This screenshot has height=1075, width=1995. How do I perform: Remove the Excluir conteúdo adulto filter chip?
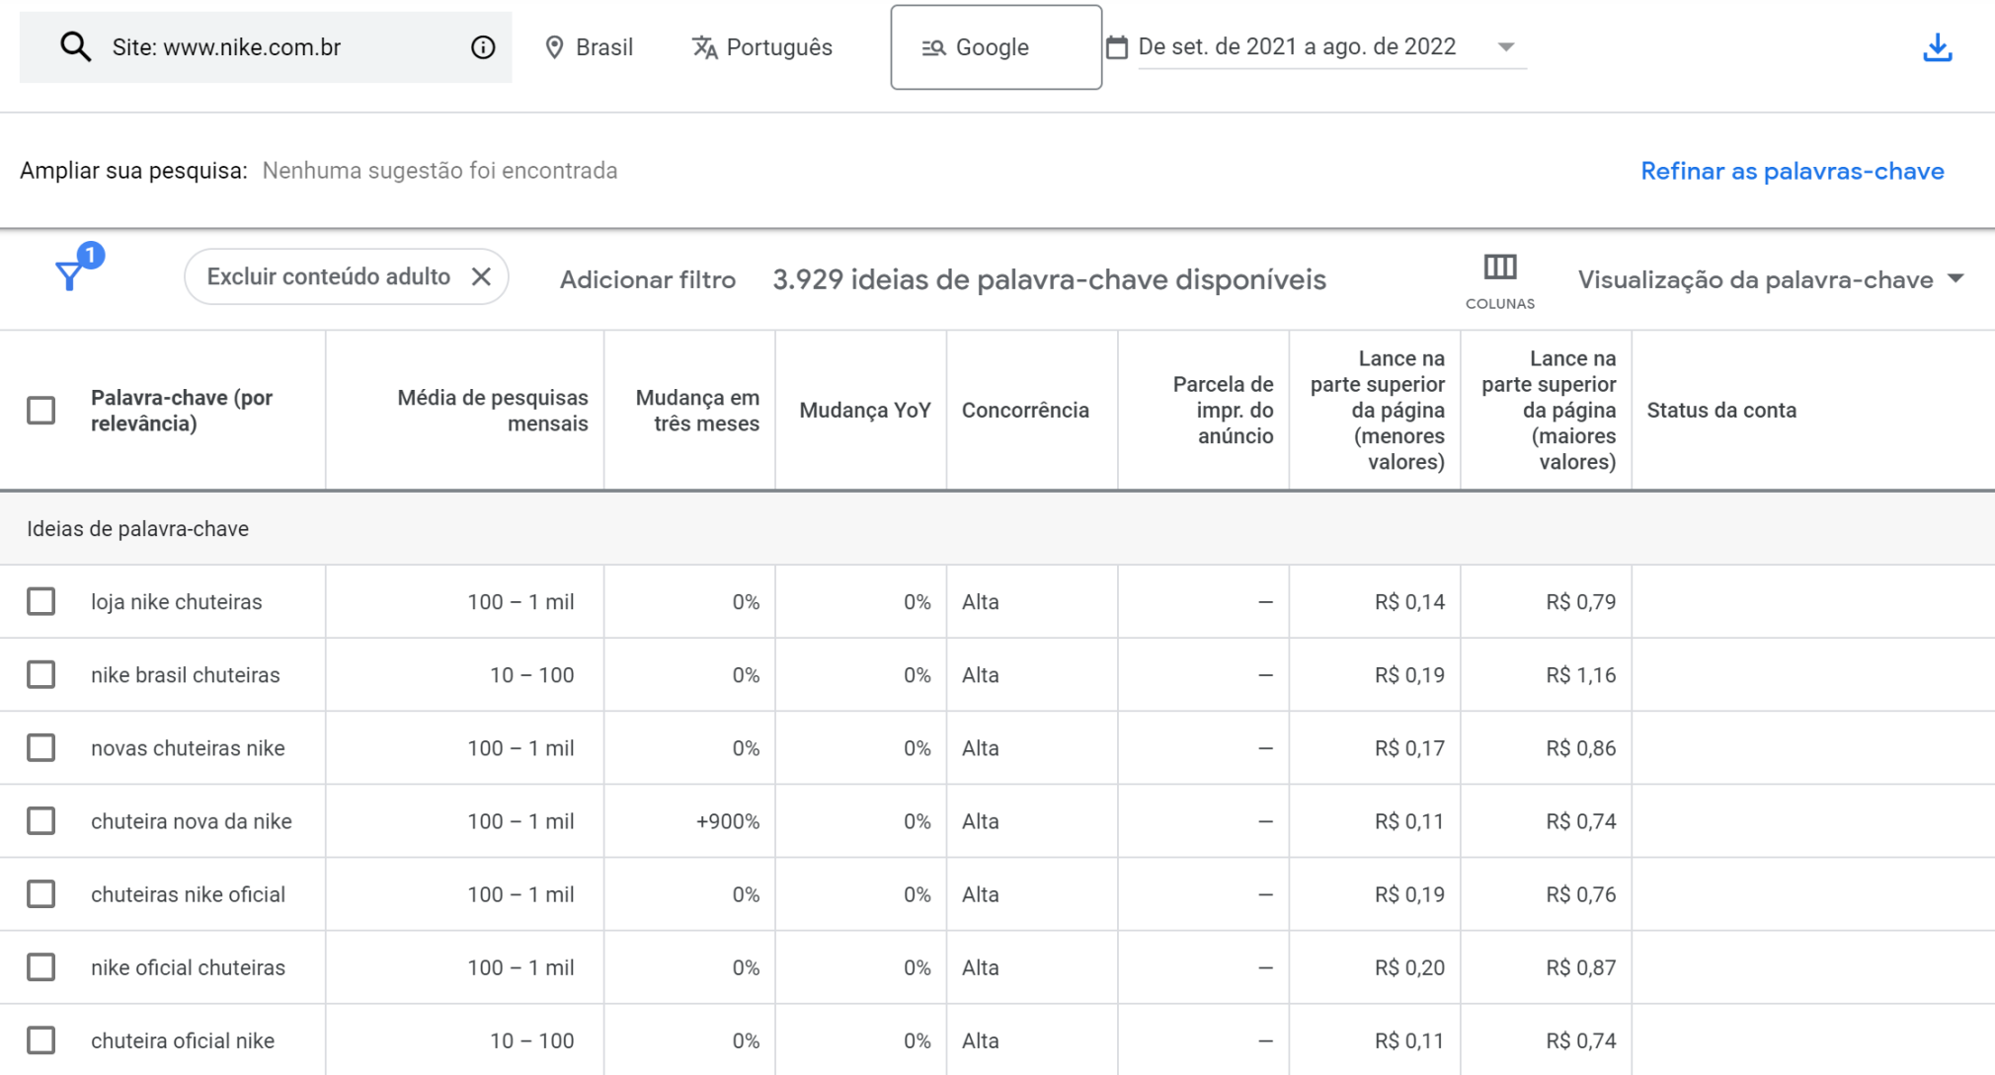tap(483, 276)
